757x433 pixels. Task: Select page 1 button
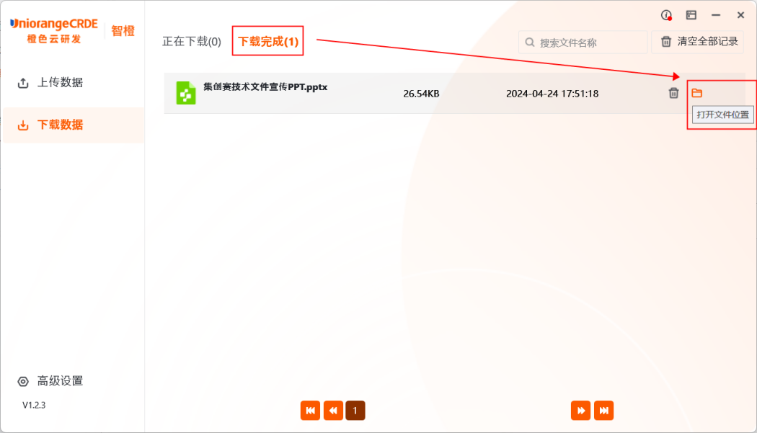pos(355,411)
